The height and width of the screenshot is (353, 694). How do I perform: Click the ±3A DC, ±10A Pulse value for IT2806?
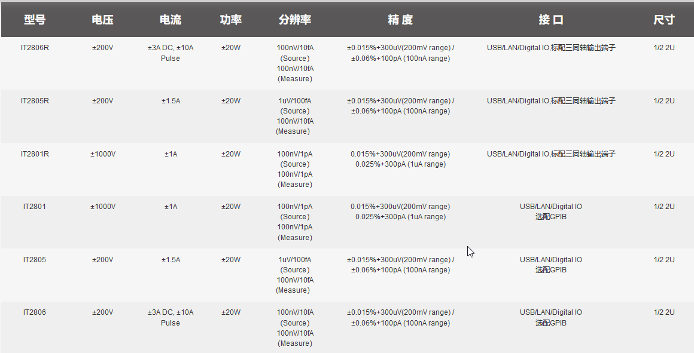(170, 317)
